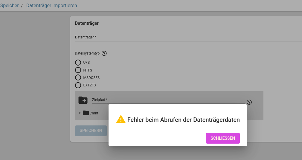
Task: Dismiss the error dialog with SCHLIESSEN
Action: pos(223,138)
